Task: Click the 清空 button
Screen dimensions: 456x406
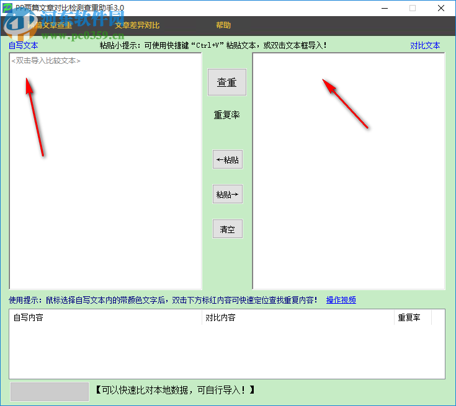Action: point(228,229)
